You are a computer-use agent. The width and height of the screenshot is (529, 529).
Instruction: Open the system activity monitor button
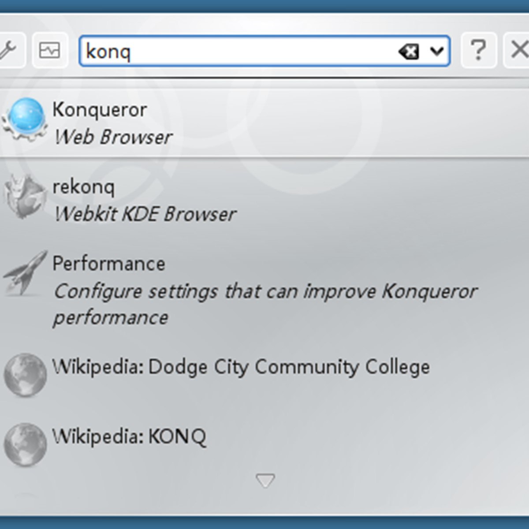[x=50, y=50]
